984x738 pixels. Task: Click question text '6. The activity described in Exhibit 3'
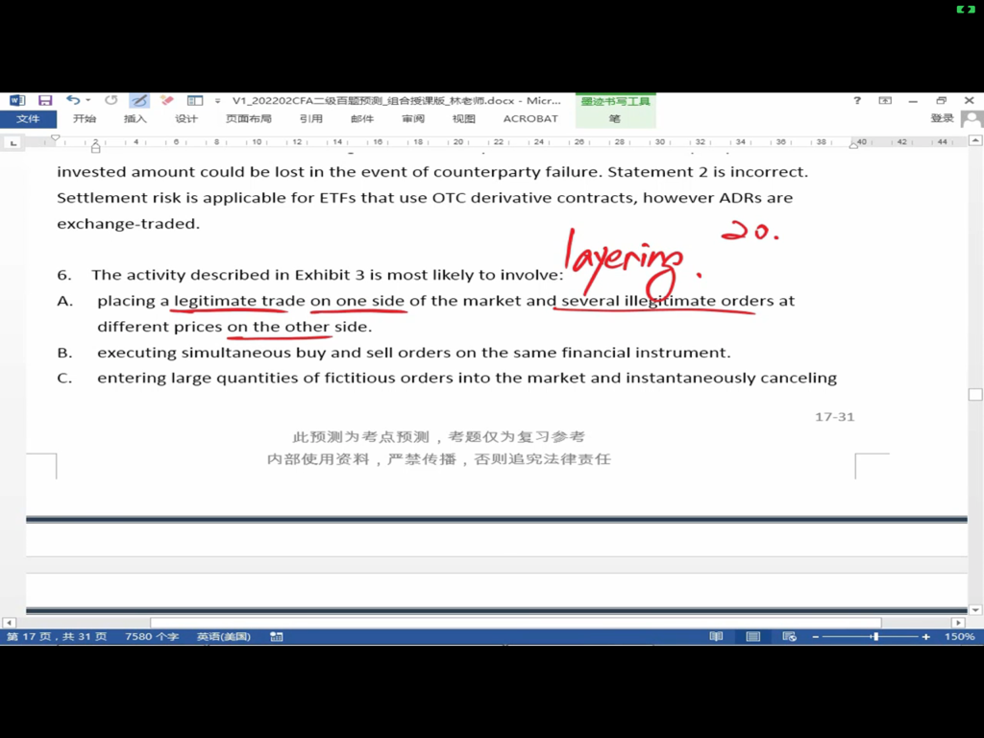[x=210, y=275]
